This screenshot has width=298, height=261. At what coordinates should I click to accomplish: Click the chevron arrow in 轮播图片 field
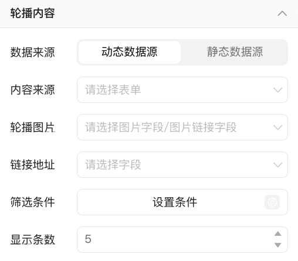click(277, 128)
